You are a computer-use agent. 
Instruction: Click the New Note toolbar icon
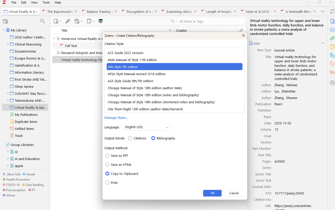pos(90,21)
